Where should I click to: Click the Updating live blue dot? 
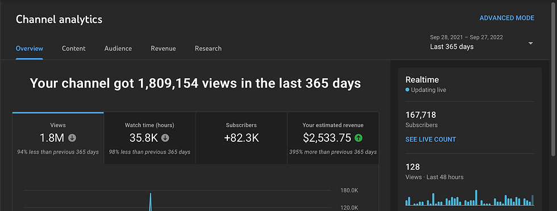coord(408,90)
